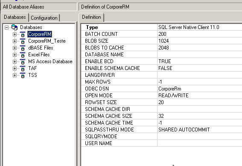
Task: Select the Excel Files alias
Action: point(39,55)
